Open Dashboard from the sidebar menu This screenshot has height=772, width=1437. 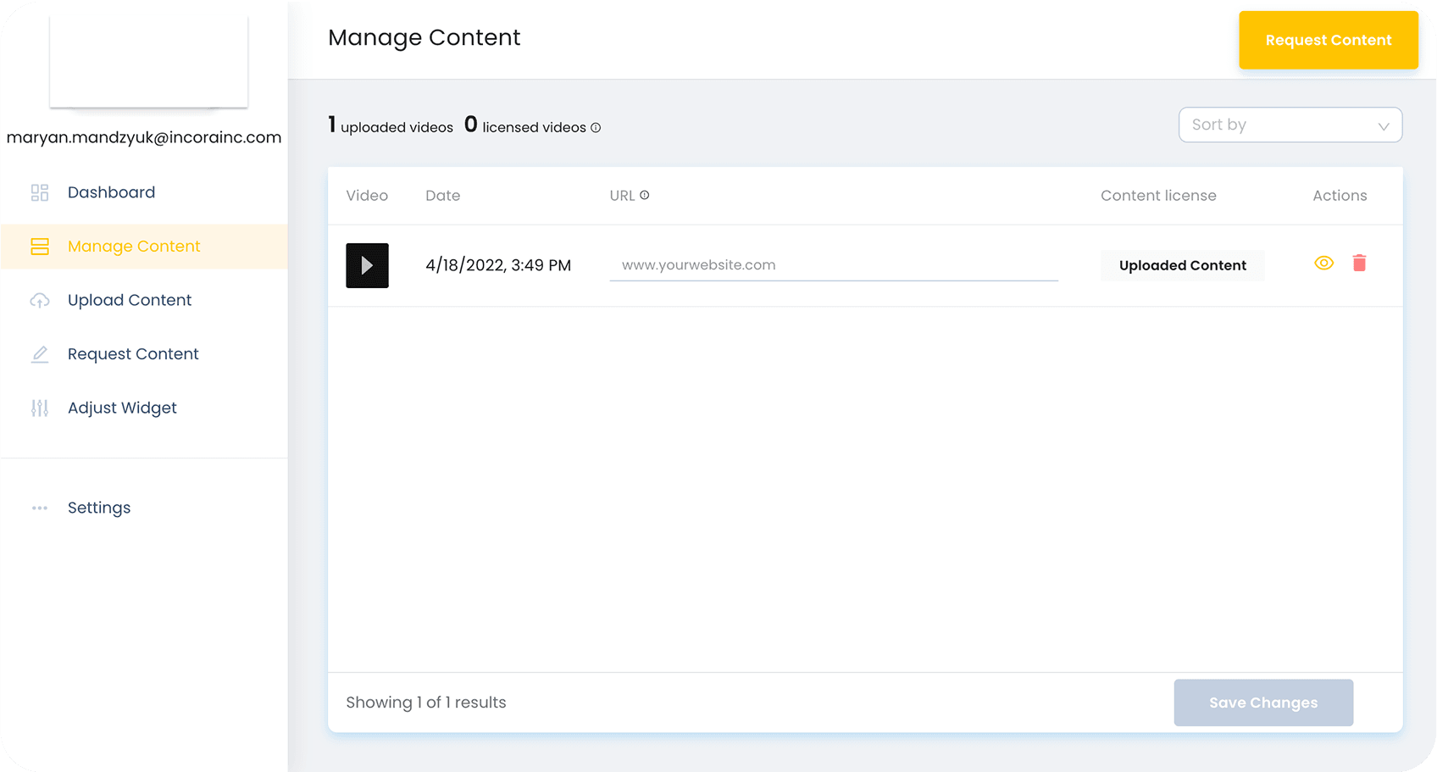(x=111, y=192)
